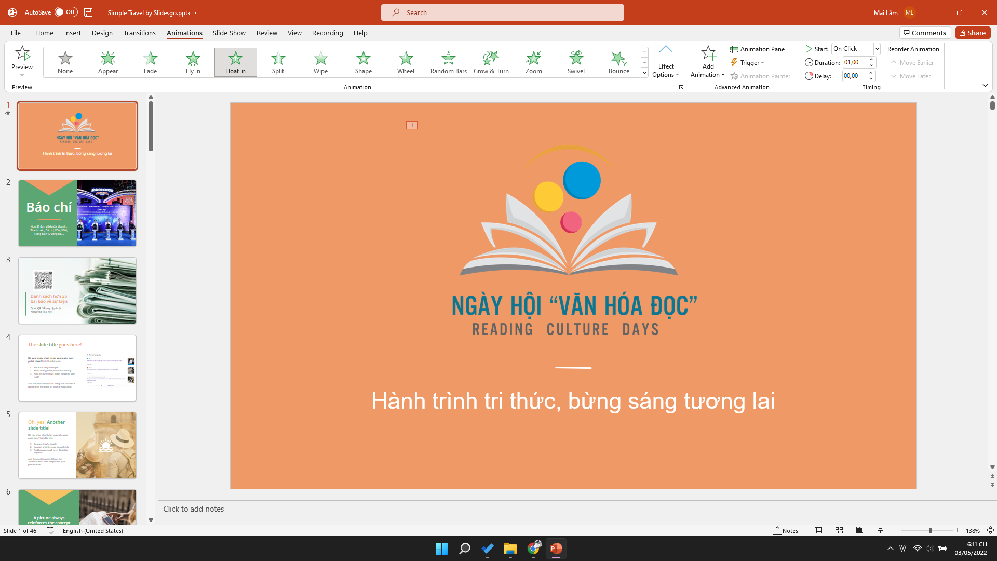The height and width of the screenshot is (561, 997).
Task: Collapse the ribbon with chevron
Action: [985, 85]
